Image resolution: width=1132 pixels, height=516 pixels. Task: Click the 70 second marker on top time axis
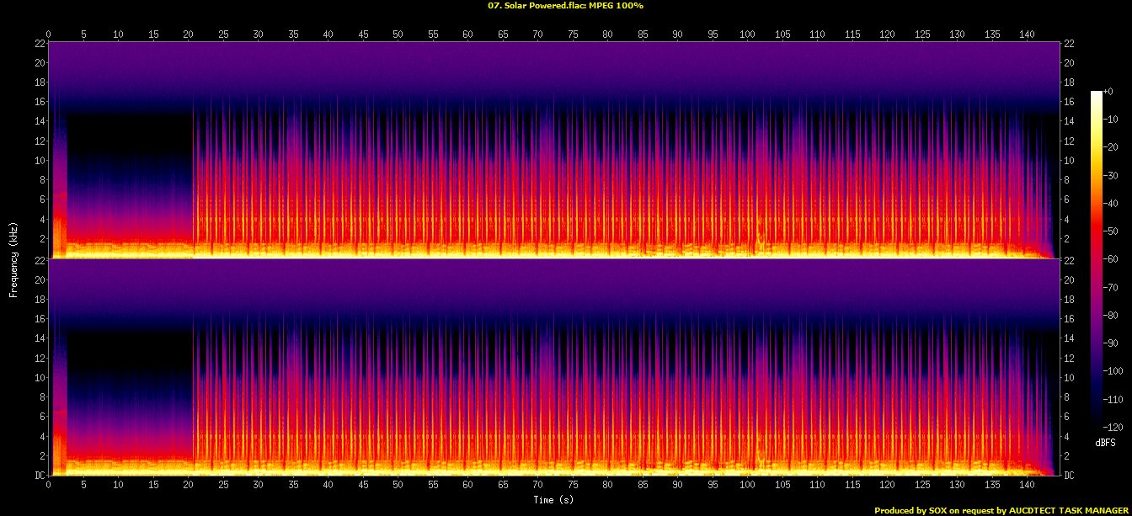coord(537,35)
